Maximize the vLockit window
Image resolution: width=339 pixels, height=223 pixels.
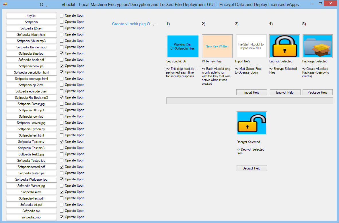(320, 3)
